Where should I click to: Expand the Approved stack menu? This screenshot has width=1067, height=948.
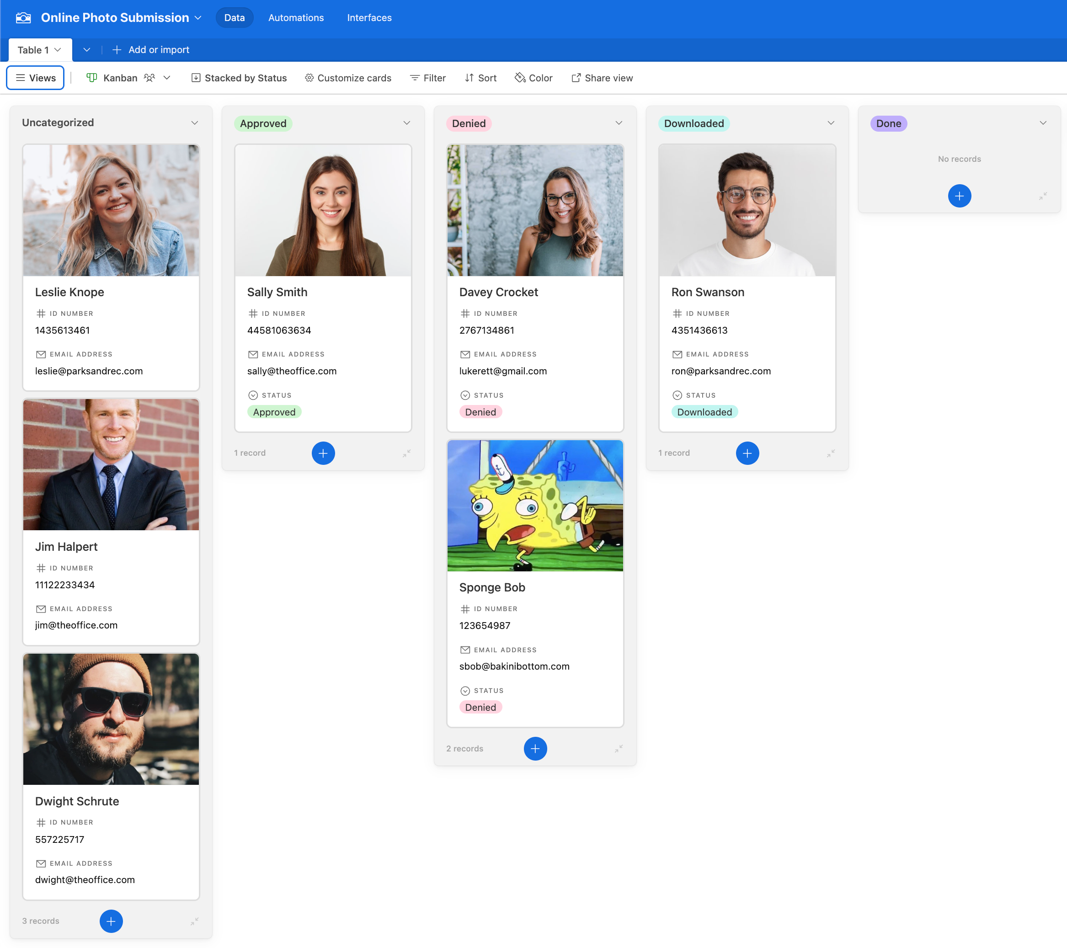click(x=407, y=122)
